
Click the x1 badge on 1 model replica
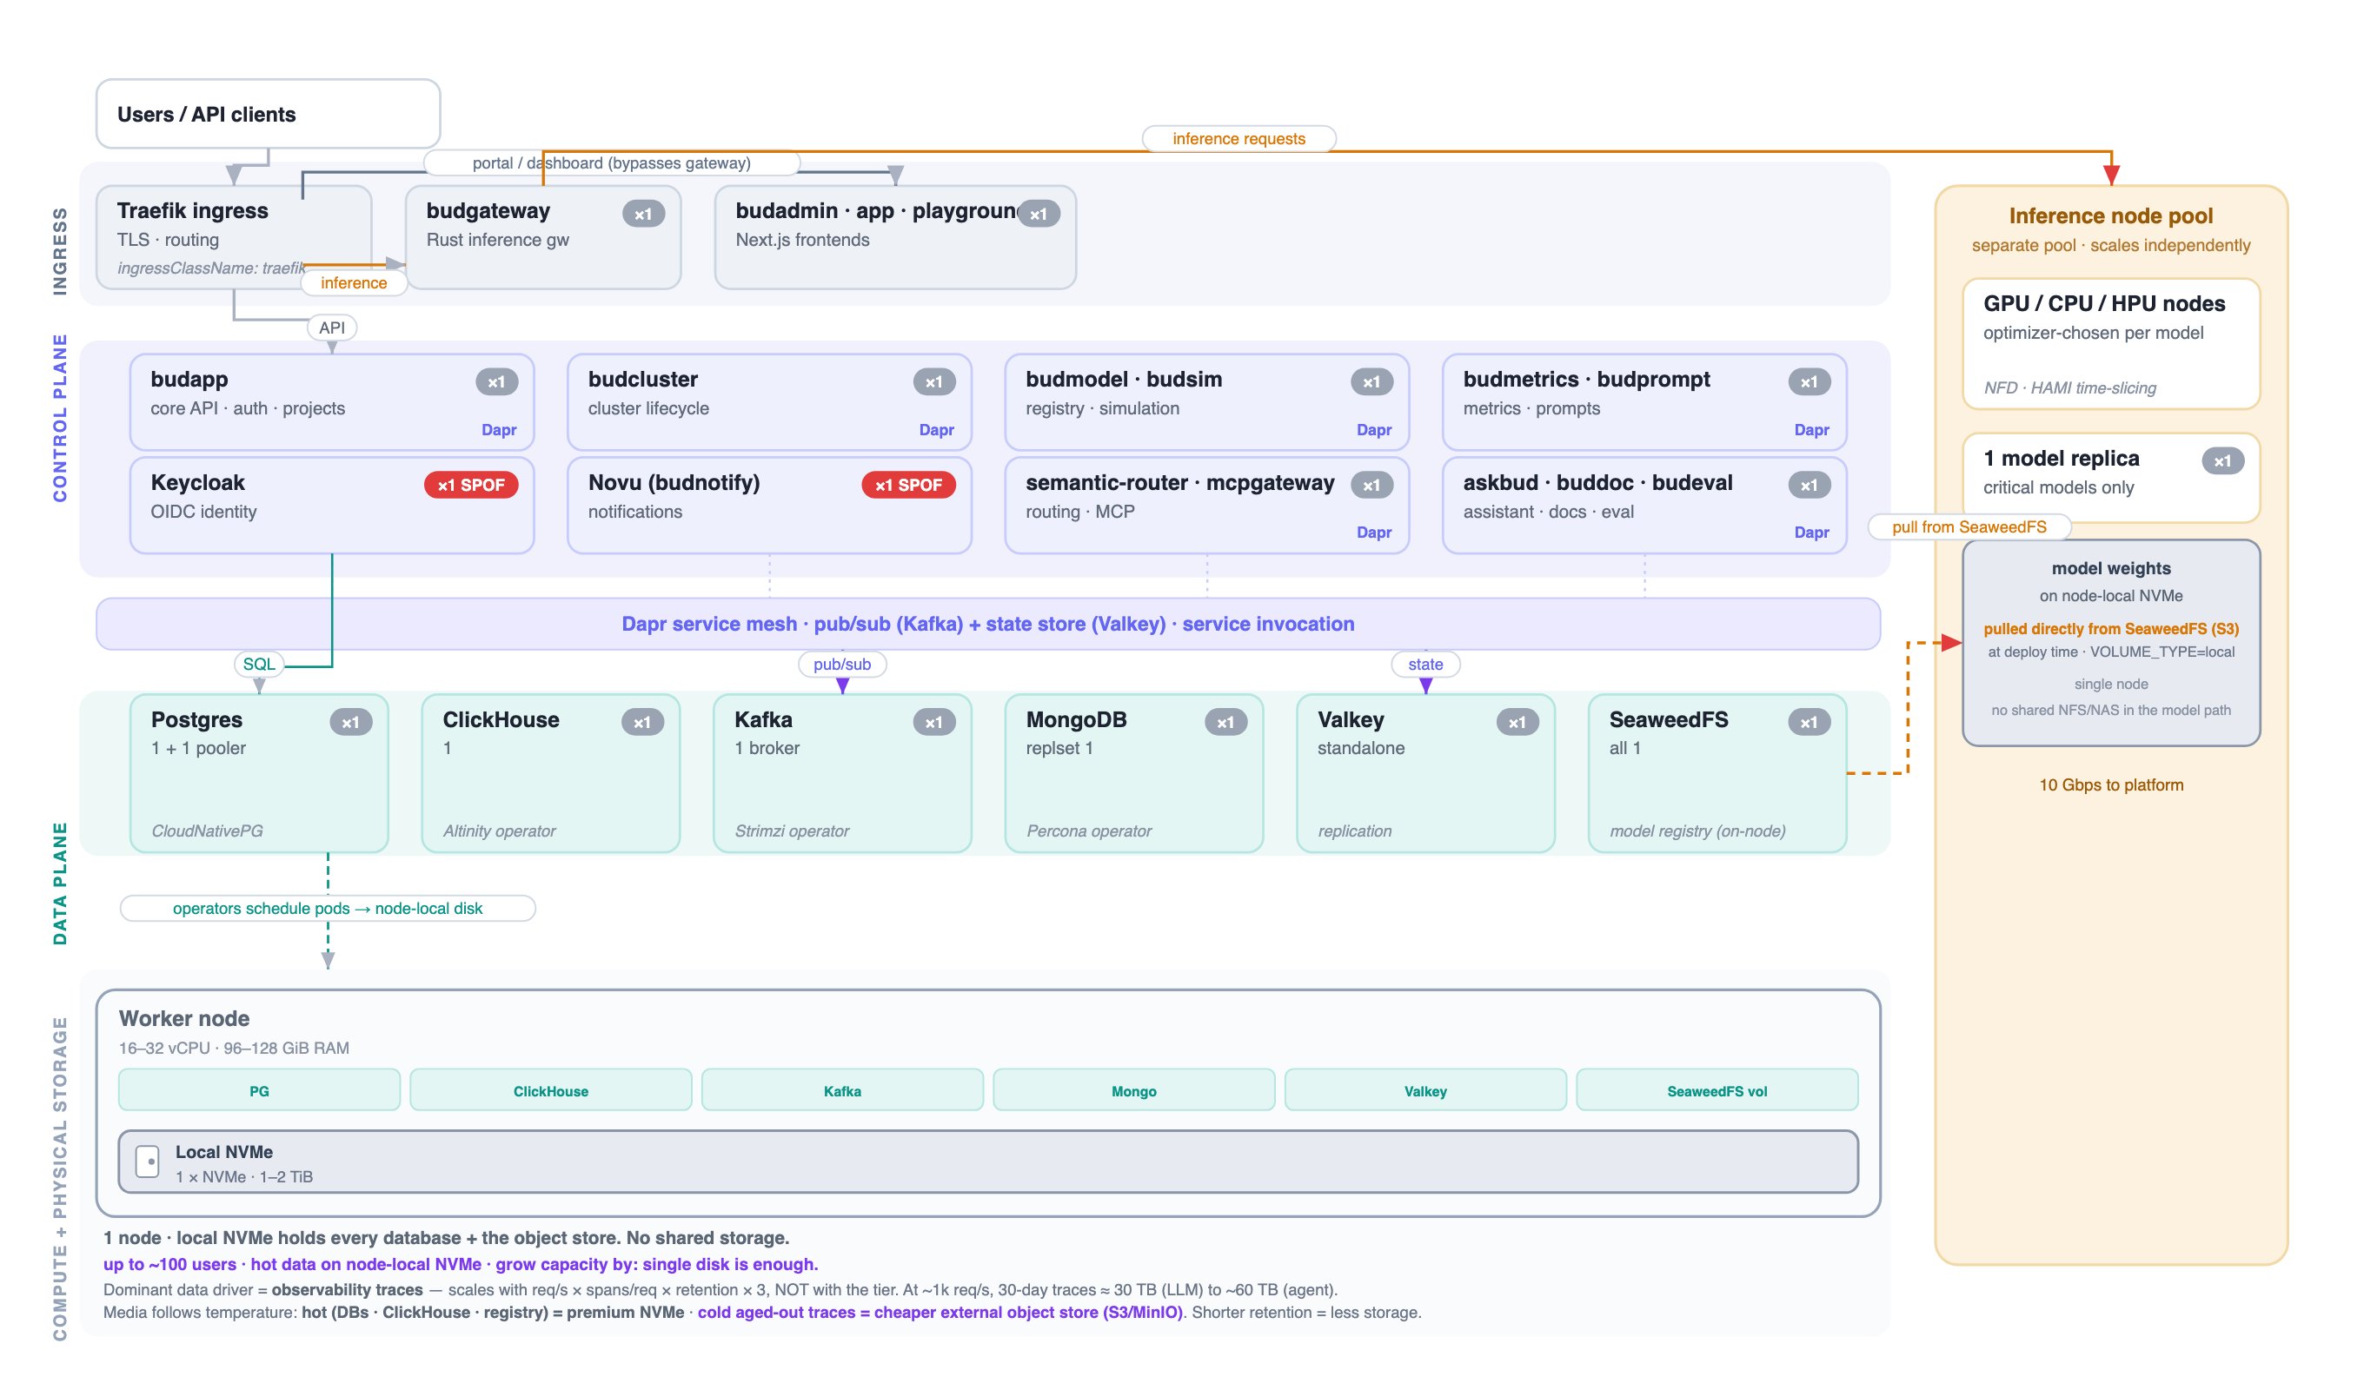2223,460
